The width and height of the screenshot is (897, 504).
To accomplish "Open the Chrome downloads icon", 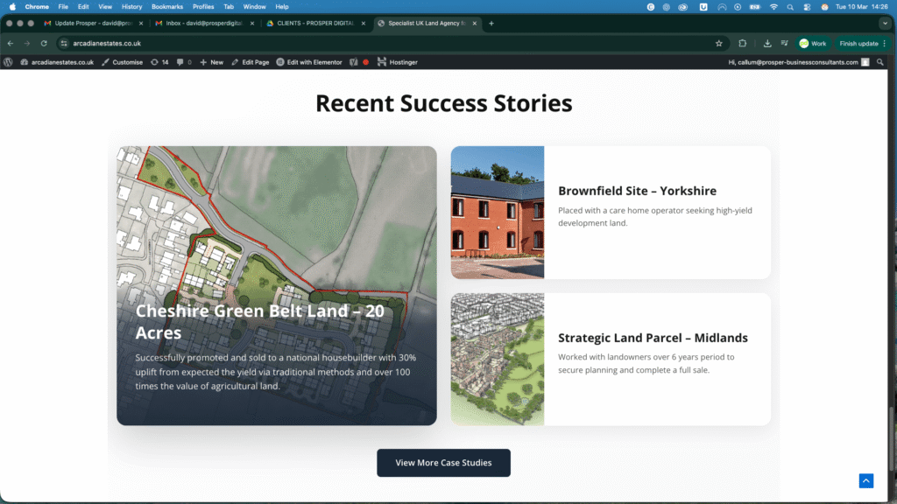I will pyautogui.click(x=767, y=43).
